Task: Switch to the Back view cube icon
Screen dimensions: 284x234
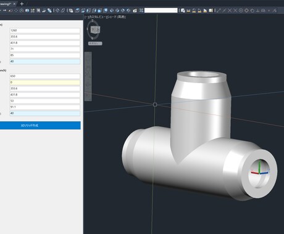Action: point(105,10)
